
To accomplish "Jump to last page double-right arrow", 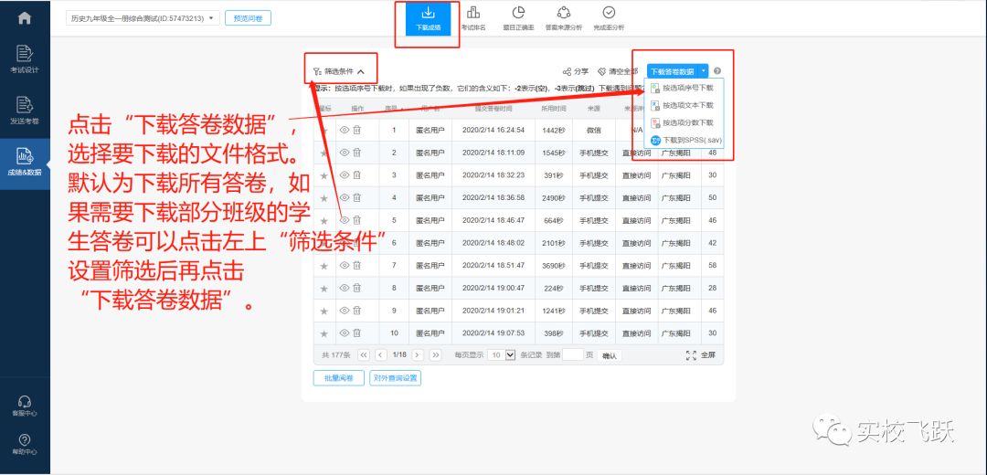I will pos(436,354).
